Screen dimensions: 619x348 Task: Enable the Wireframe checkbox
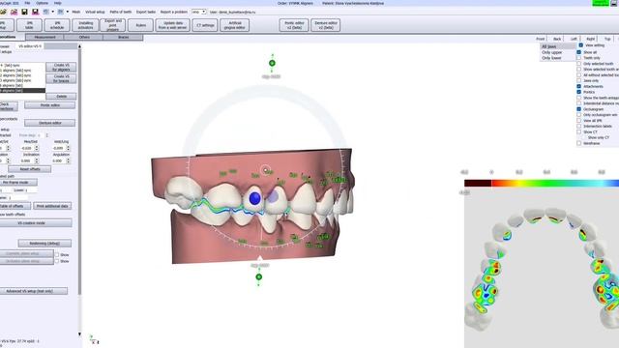[579, 143]
